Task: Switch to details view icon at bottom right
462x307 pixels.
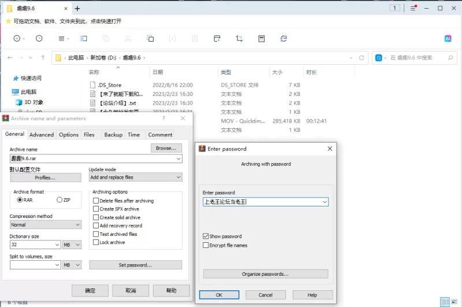Action: [x=445, y=302]
